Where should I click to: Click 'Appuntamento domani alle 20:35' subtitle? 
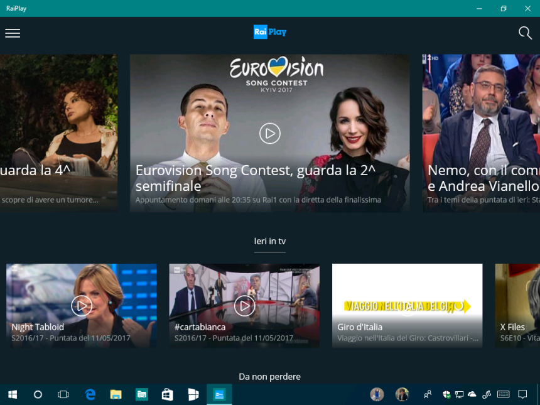258,200
